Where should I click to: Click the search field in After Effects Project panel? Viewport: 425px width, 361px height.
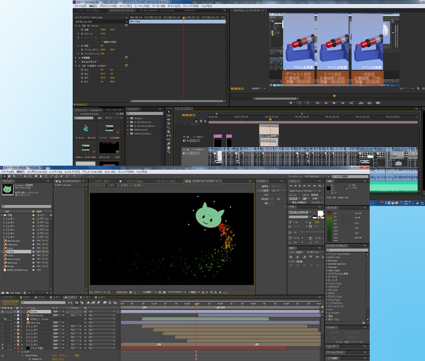pyautogui.click(x=26, y=206)
